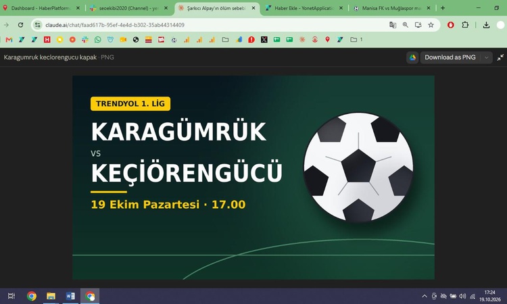Switch to Manisa FK vs Muğlaspor tab
Viewport: 507px width, 304px height.
pos(391,8)
